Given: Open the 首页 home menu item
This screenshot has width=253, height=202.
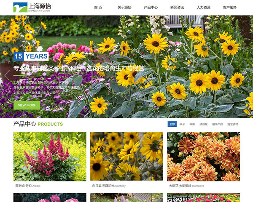Looking at the screenshot, I should [98, 8].
